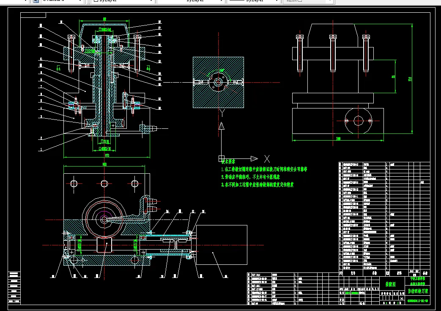The height and width of the screenshot is (311, 441).
Task: Select balloon 22 in bottom view
Action: [x=193, y=211]
